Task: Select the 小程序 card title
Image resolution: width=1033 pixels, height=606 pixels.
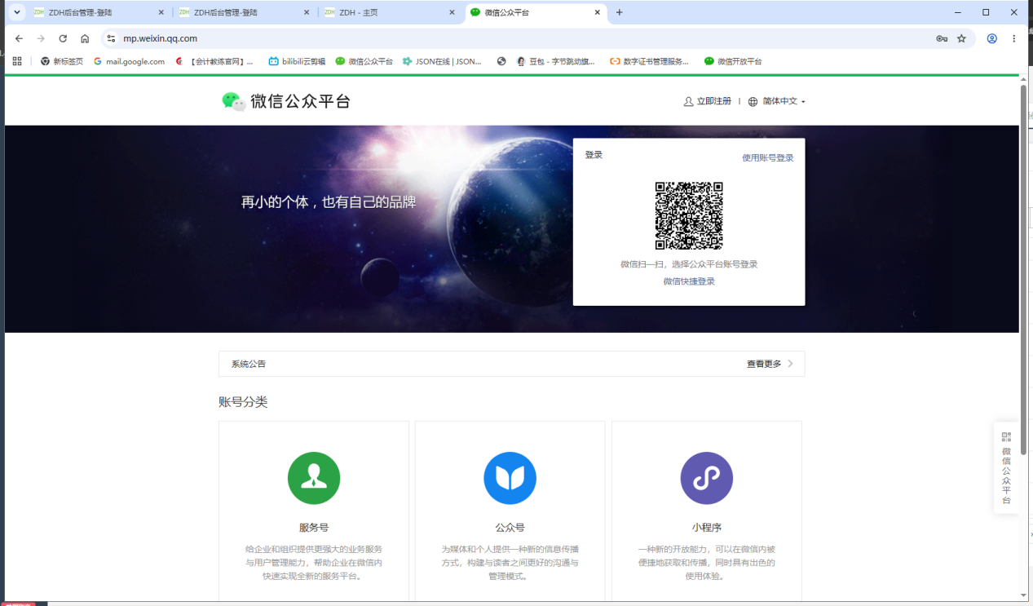Action: click(x=707, y=528)
